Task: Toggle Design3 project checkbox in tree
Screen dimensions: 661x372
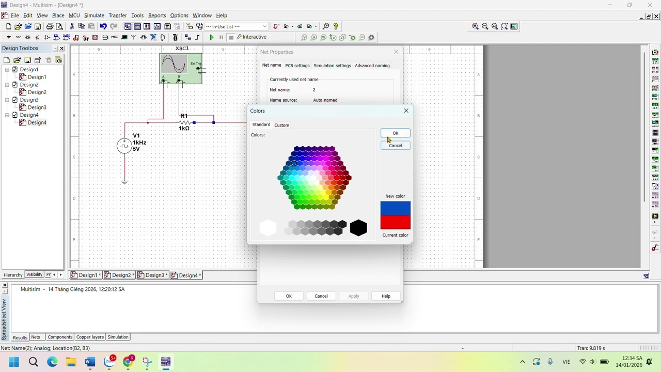Action: tap(15, 100)
